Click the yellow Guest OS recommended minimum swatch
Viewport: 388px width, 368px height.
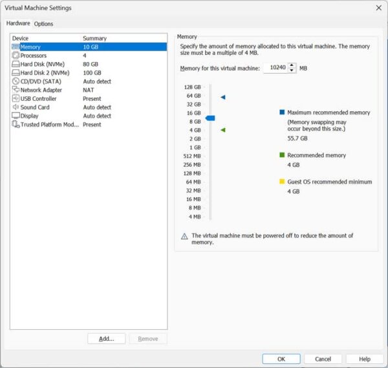pyautogui.click(x=282, y=181)
